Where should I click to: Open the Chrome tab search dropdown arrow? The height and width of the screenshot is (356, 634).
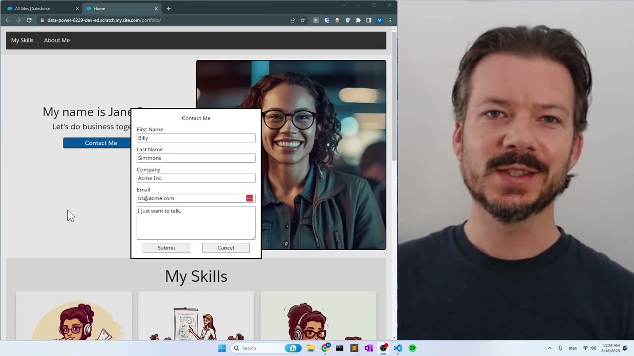(344, 5)
